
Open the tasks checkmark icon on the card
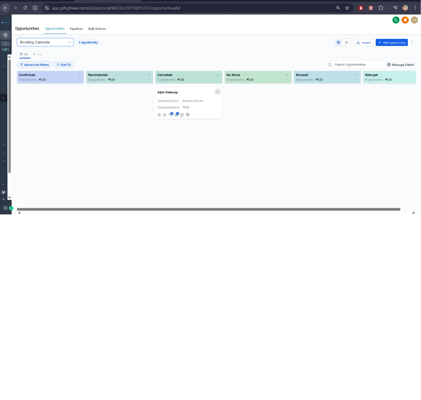182,115
